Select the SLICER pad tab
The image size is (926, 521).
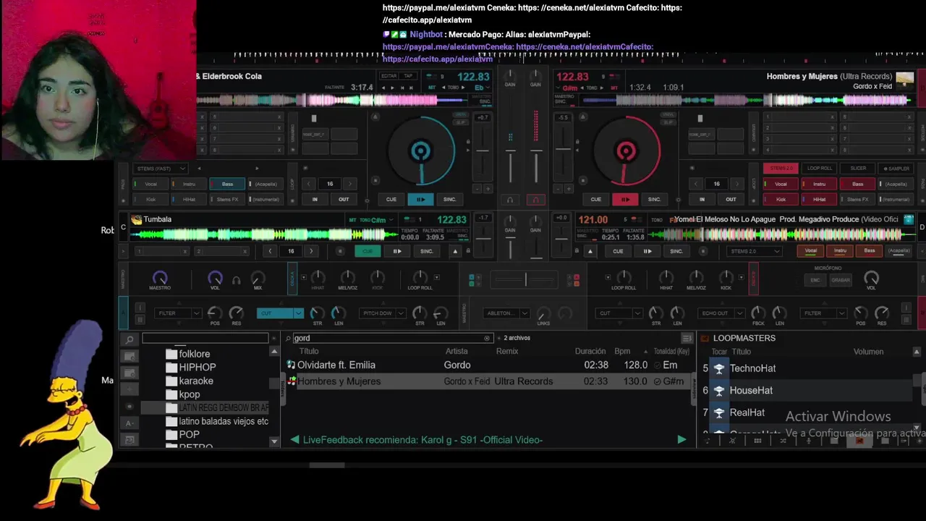pos(858,169)
